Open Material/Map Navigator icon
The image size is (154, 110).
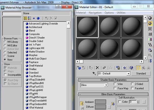coord(150,61)
